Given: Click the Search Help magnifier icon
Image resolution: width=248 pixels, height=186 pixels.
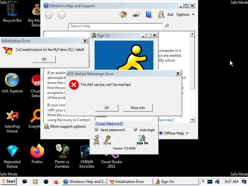Looking at the screenshot, I should click(167, 25).
